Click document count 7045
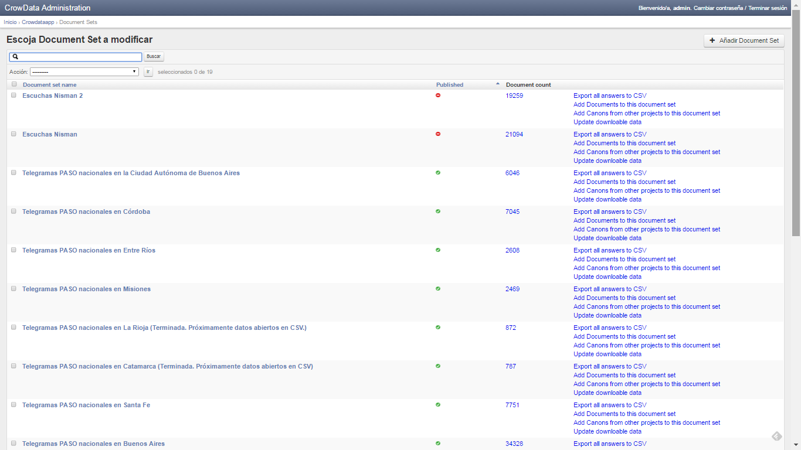The image size is (801, 450). [x=512, y=212]
